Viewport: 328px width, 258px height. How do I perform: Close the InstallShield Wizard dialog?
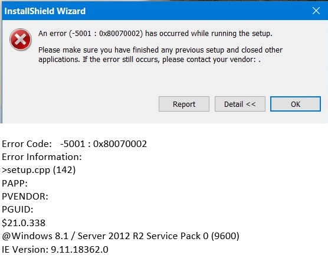tap(316, 11)
